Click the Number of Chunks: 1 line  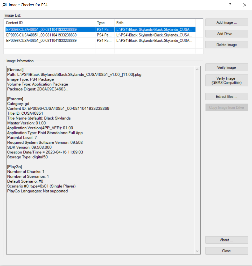[x=26, y=172]
